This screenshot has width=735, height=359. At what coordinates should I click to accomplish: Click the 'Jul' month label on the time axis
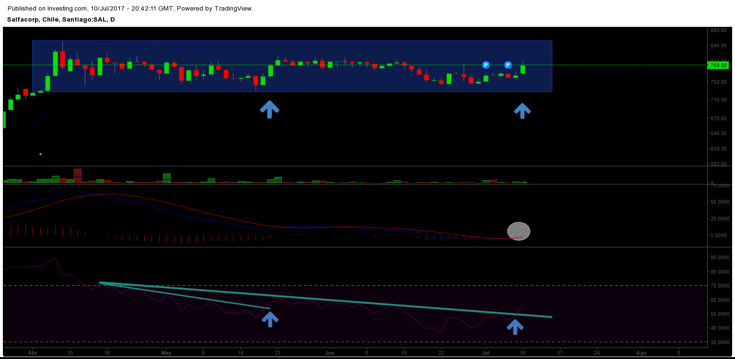pos(485,352)
